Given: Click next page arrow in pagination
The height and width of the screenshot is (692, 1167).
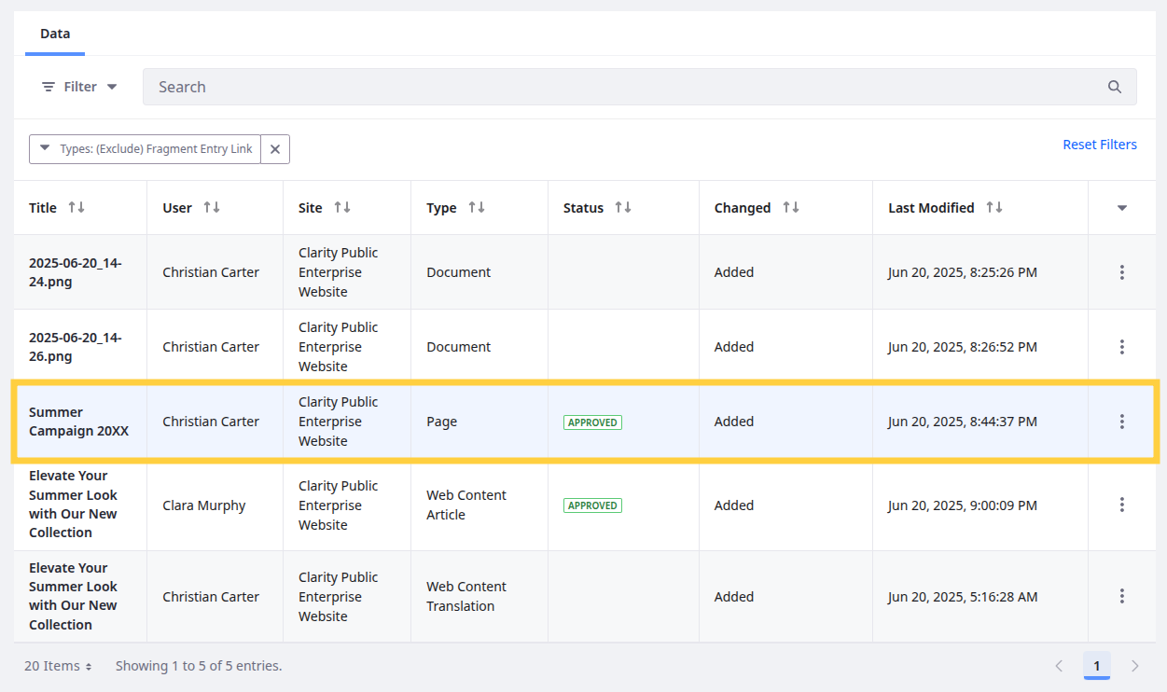Looking at the screenshot, I should [1134, 666].
